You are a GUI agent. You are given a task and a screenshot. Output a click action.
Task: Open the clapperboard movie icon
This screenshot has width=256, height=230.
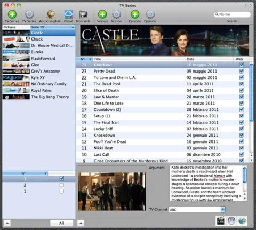tap(221, 221)
